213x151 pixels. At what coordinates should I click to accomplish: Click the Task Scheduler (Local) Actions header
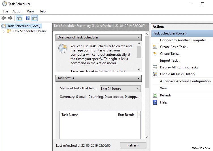click(182, 33)
